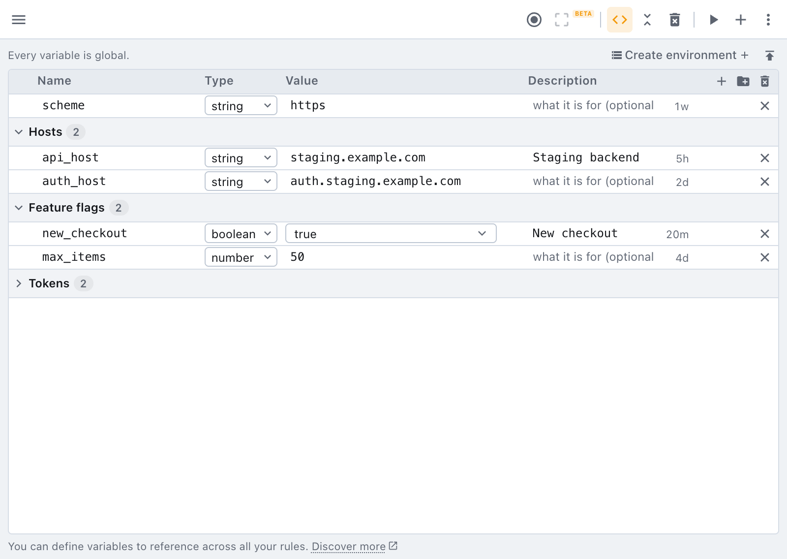The image size is (787, 559).
Task: Open the scheme type dropdown
Action: (241, 106)
